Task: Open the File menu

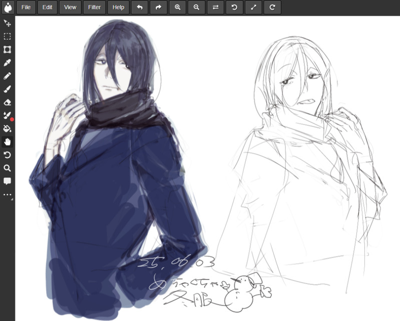Action: [26, 7]
